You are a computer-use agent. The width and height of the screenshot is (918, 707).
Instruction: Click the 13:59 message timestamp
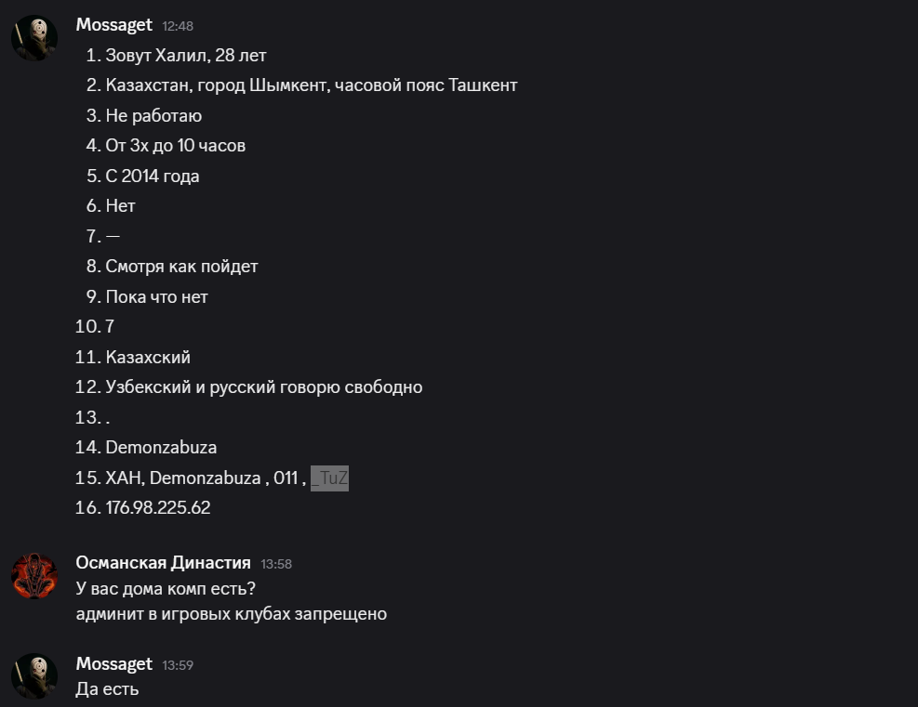point(178,664)
